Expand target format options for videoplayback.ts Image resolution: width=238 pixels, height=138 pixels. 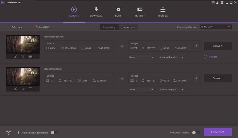click(197, 78)
